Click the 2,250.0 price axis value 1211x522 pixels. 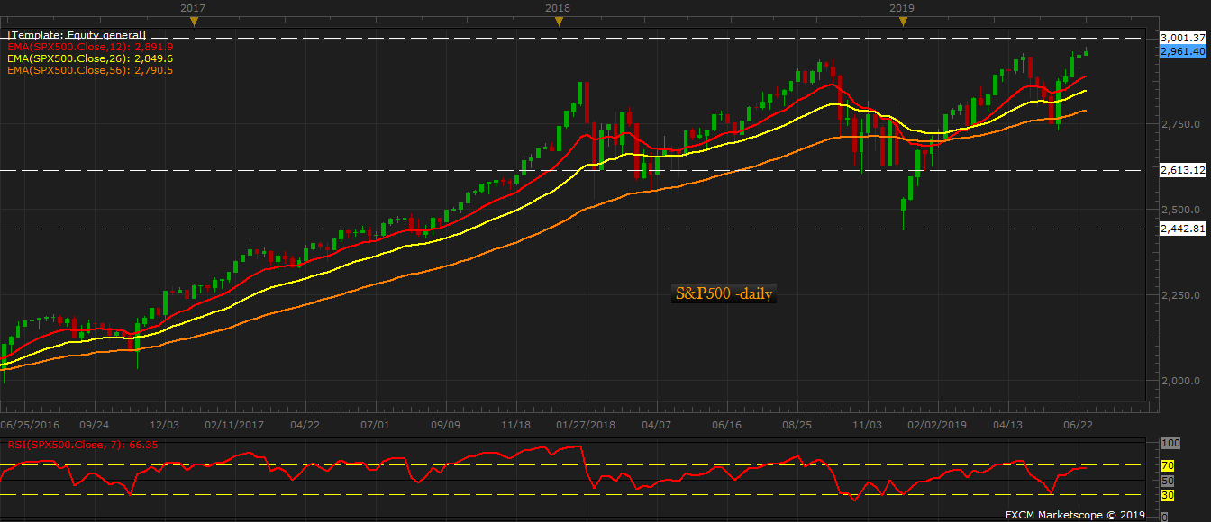tap(1182, 295)
